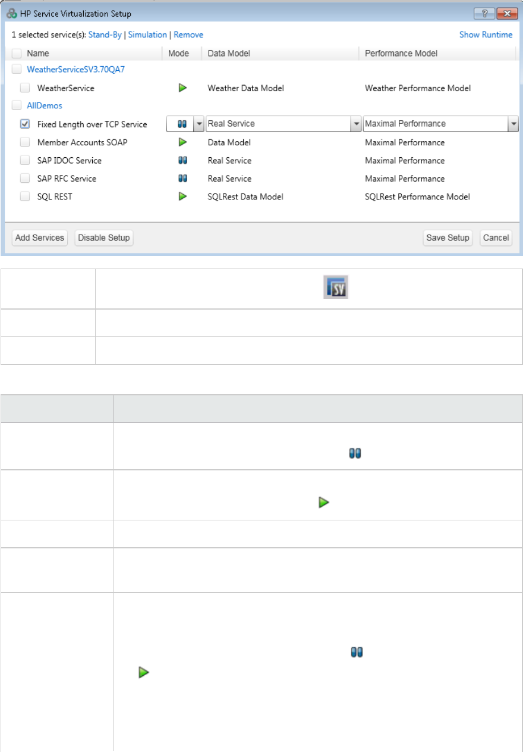Check the Member Accounts SOAP checkbox

pos(25,142)
